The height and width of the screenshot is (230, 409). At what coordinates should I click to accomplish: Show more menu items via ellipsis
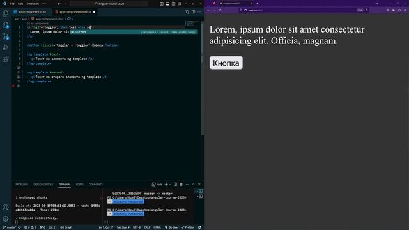[x=45, y=4]
